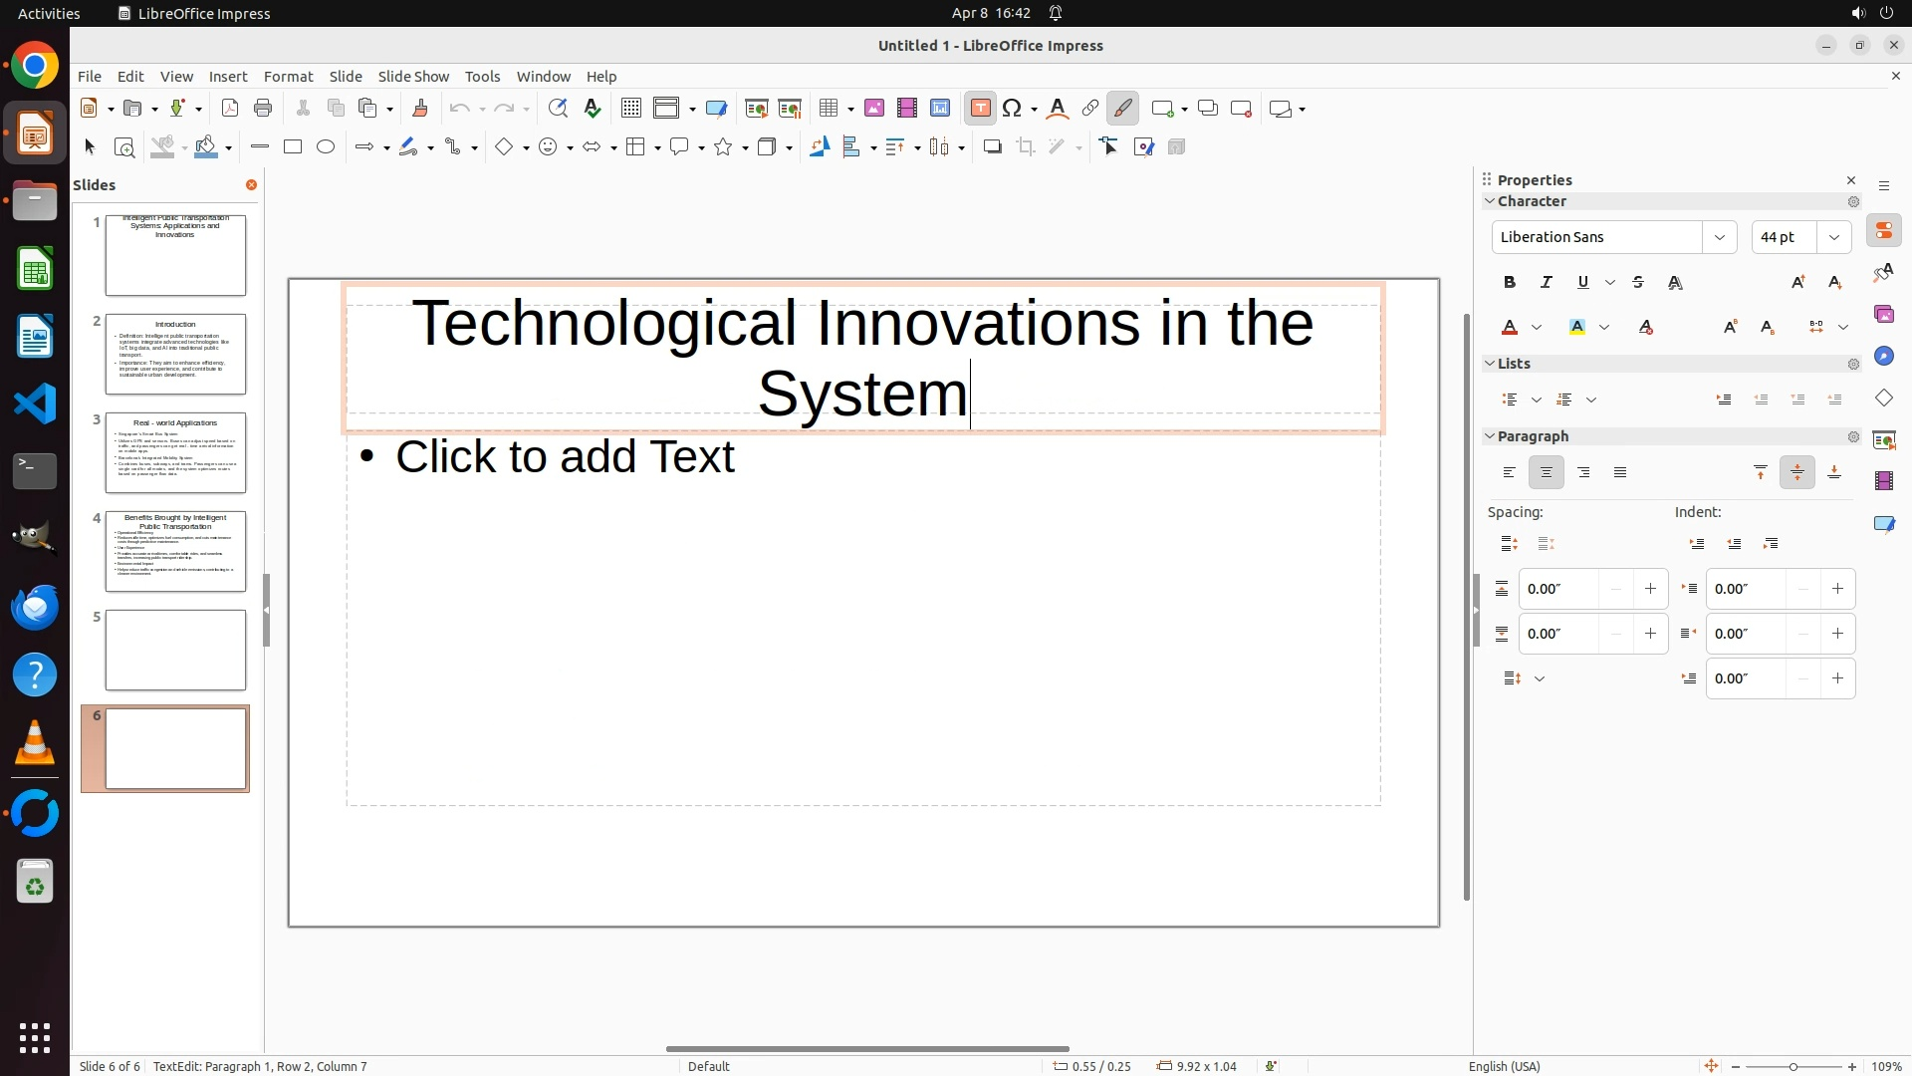
Task: Insert a table from the toolbar
Action: (x=828, y=109)
